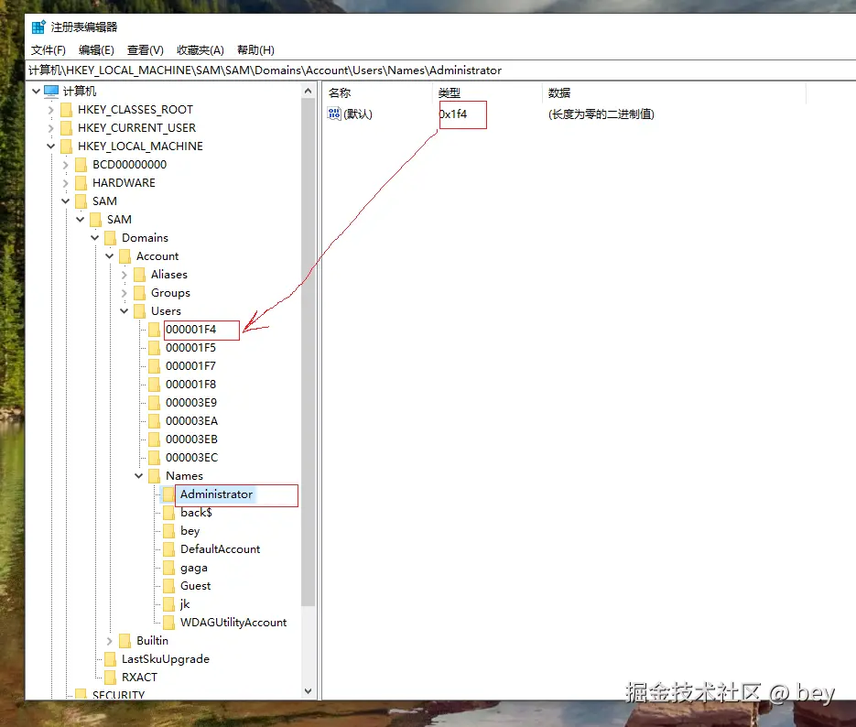Screen dimensions: 856x727
Task: Select the WDAGUtilityAccount folder icon
Action: pos(169,622)
